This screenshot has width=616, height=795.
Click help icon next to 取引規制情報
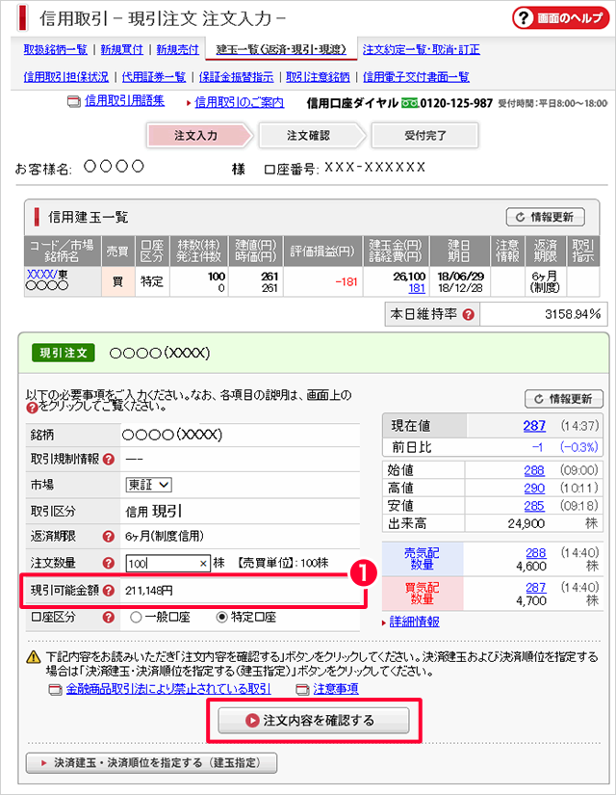tap(109, 459)
